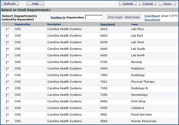Go to the Prev Page
This screenshot has width=179, height=125.
115,17
